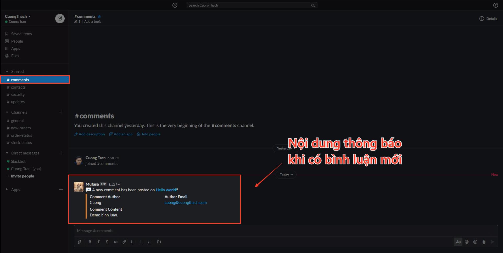Open the CuongThach workspace menu
The image size is (503, 253).
(x=18, y=16)
